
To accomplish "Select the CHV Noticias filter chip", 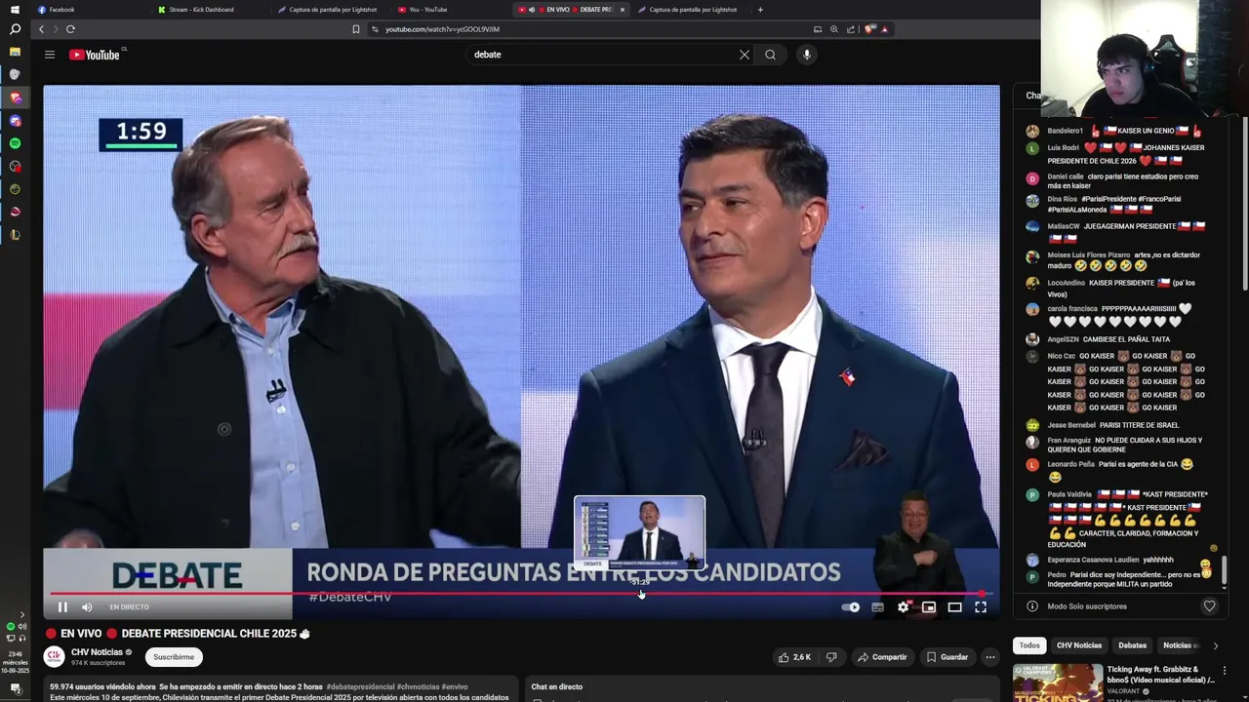I will [1079, 645].
